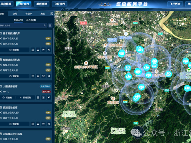Select drone 鉴水下仓无人机
This screenshot has width=191, height=143.
click(11, 38)
